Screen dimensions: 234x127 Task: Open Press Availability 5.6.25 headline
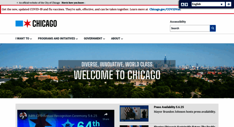click(169, 107)
